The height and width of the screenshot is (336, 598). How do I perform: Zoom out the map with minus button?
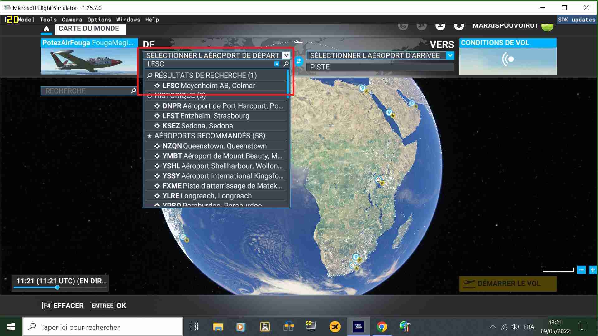pyautogui.click(x=581, y=270)
